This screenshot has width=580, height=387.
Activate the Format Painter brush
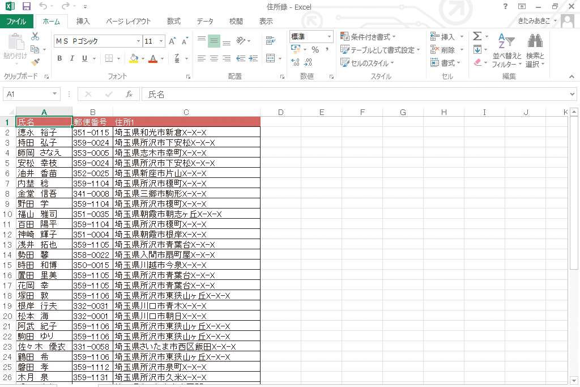tap(35, 62)
